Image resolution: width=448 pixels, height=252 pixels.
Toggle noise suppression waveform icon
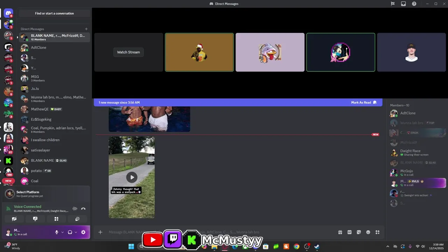75,209
